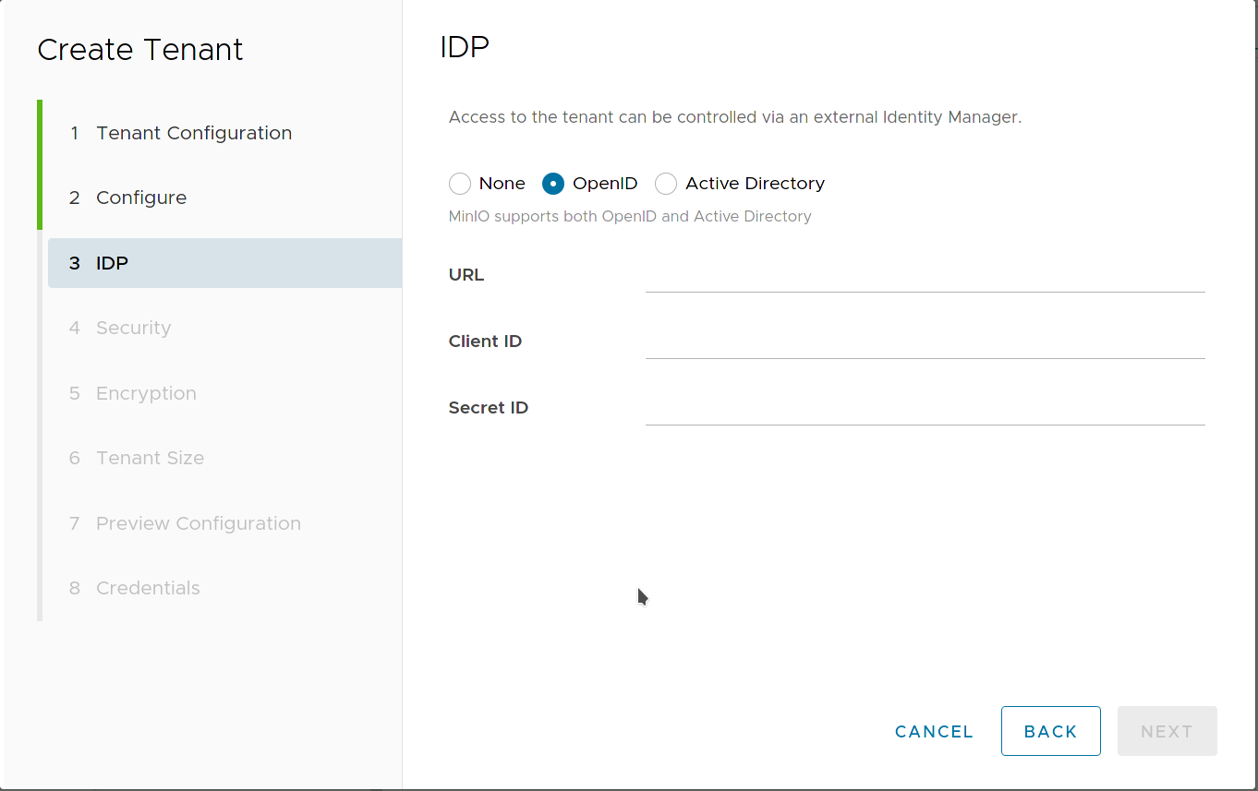The height and width of the screenshot is (791, 1258).
Task: Open the Security step
Action: (x=133, y=328)
